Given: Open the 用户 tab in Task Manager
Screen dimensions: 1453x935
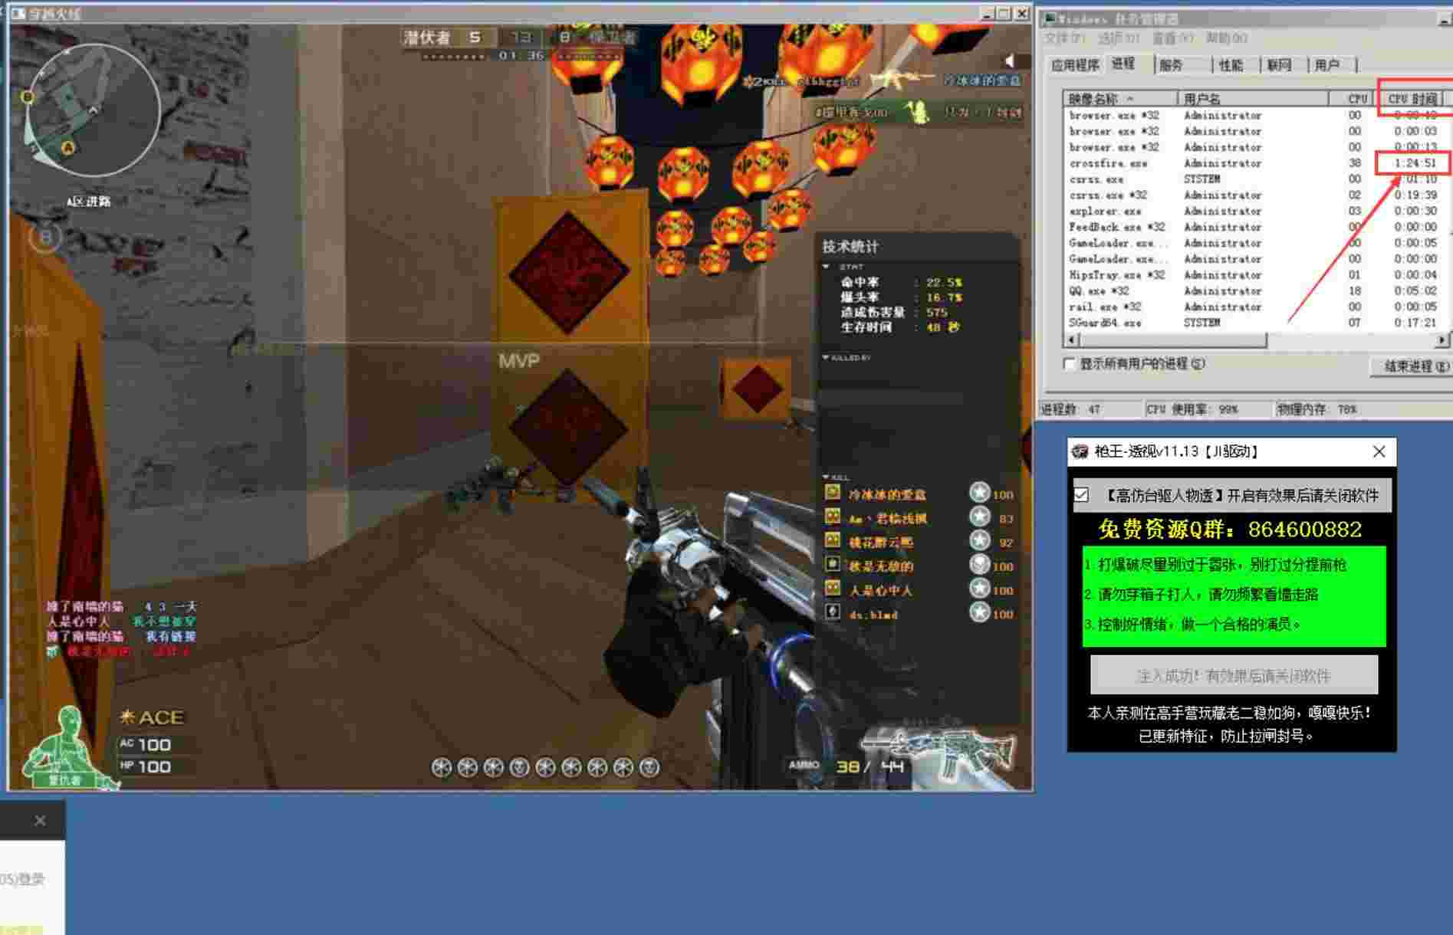Looking at the screenshot, I should tap(1326, 65).
